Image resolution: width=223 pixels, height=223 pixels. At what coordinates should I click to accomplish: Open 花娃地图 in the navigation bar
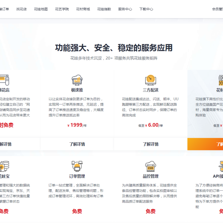click(x=41, y=9)
